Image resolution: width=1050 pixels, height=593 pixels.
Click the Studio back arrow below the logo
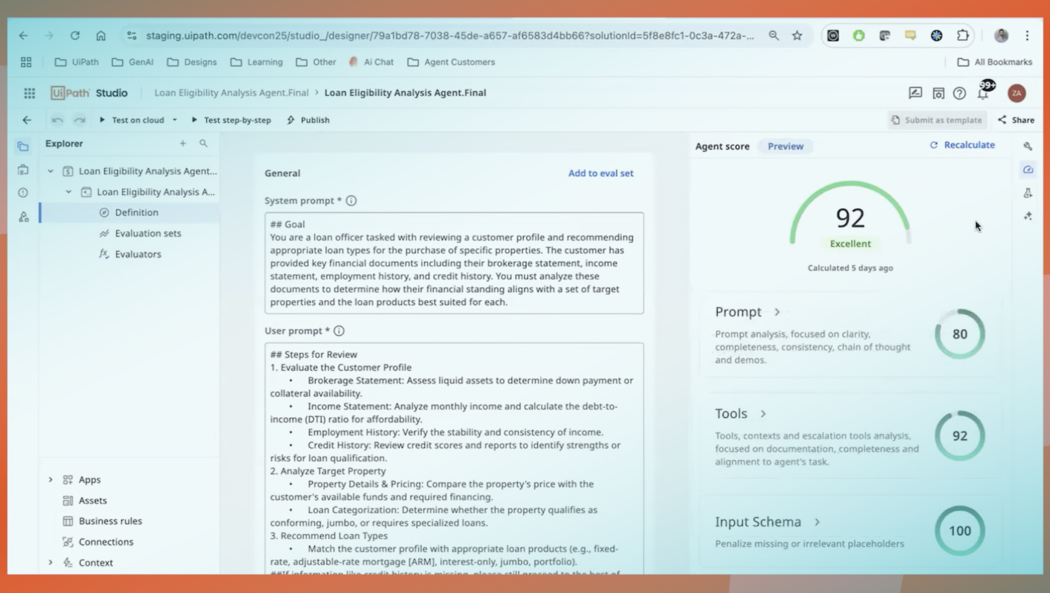[x=27, y=120]
